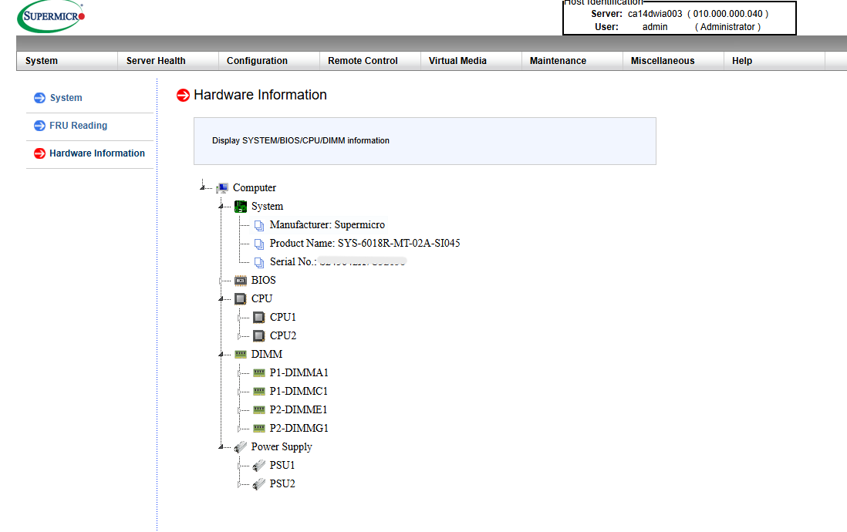Click the P1-DIMMA1 memory module icon
The height and width of the screenshot is (532, 847).
coord(259,372)
